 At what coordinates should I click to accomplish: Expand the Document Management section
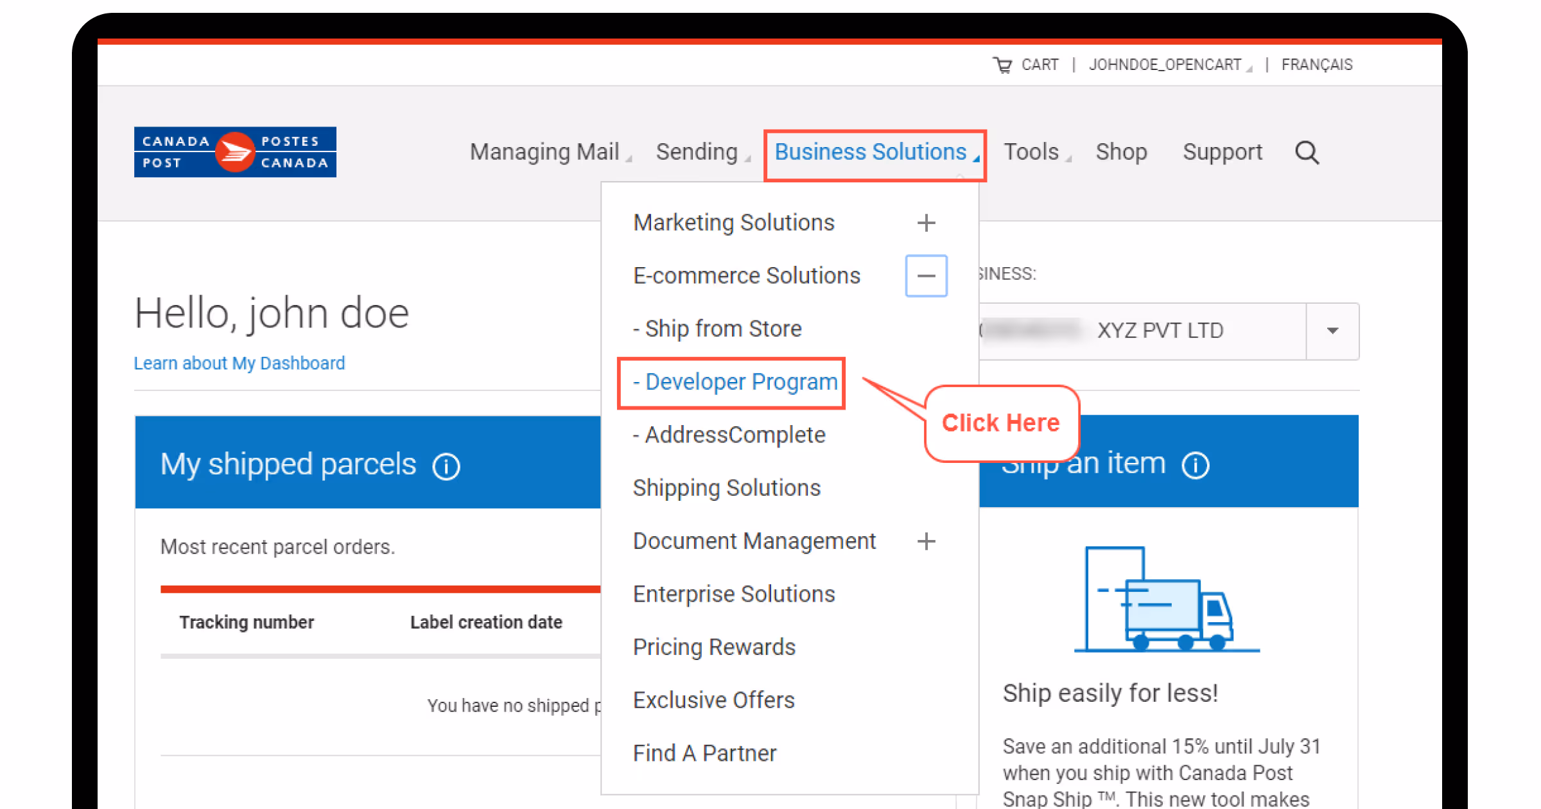coord(927,541)
